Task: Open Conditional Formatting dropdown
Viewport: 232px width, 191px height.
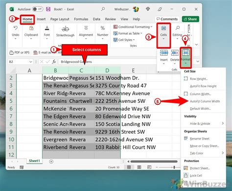Action: coord(133,27)
